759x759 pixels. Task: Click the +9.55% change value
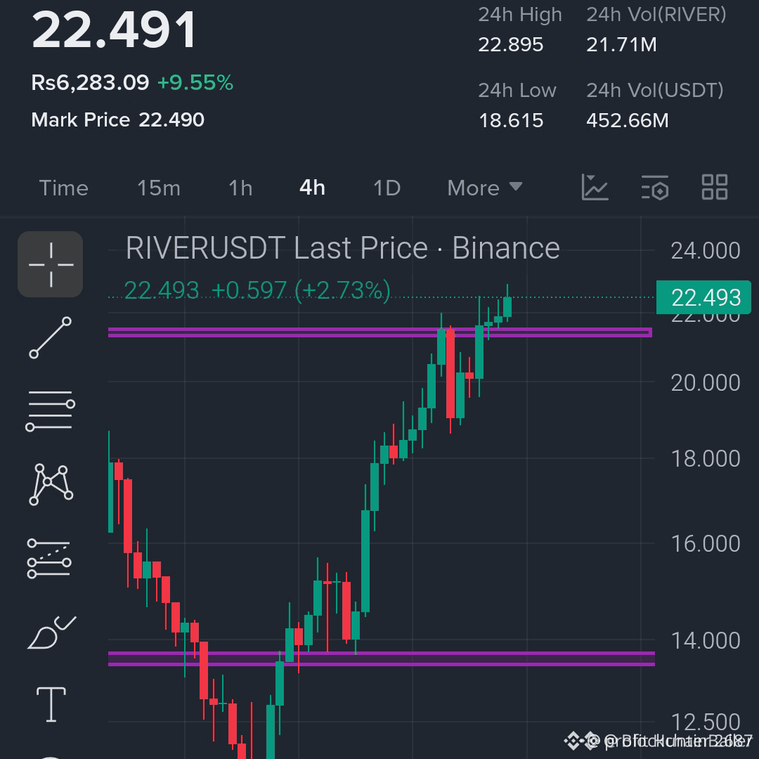point(195,82)
